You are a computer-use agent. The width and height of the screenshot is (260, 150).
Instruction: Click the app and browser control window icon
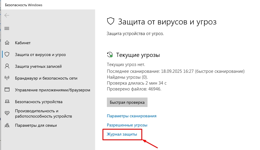[7, 90]
